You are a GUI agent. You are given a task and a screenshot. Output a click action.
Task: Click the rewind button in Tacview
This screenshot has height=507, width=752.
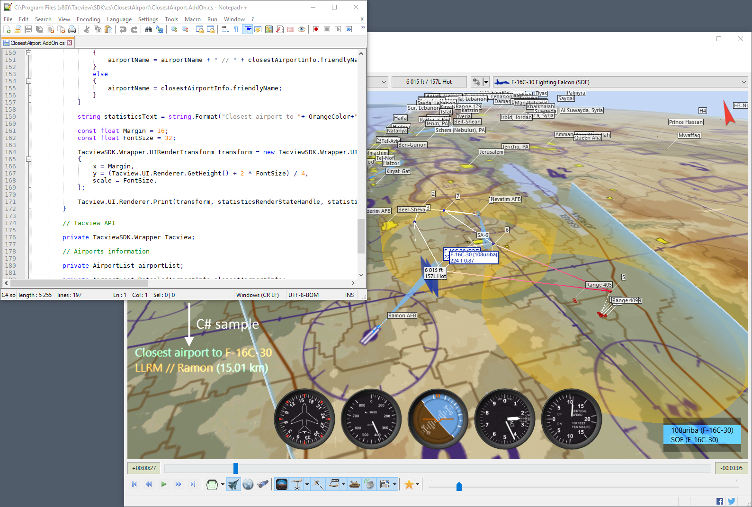(149, 484)
